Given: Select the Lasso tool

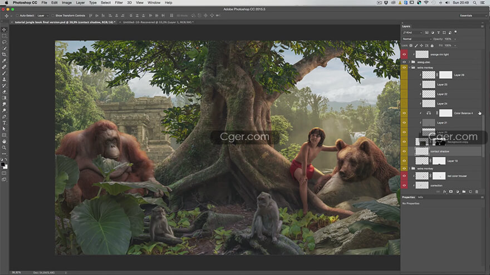Looking at the screenshot, I should click(4, 42).
